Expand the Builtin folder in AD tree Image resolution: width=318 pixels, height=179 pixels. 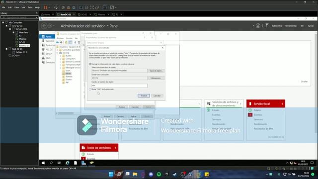point(60,56)
